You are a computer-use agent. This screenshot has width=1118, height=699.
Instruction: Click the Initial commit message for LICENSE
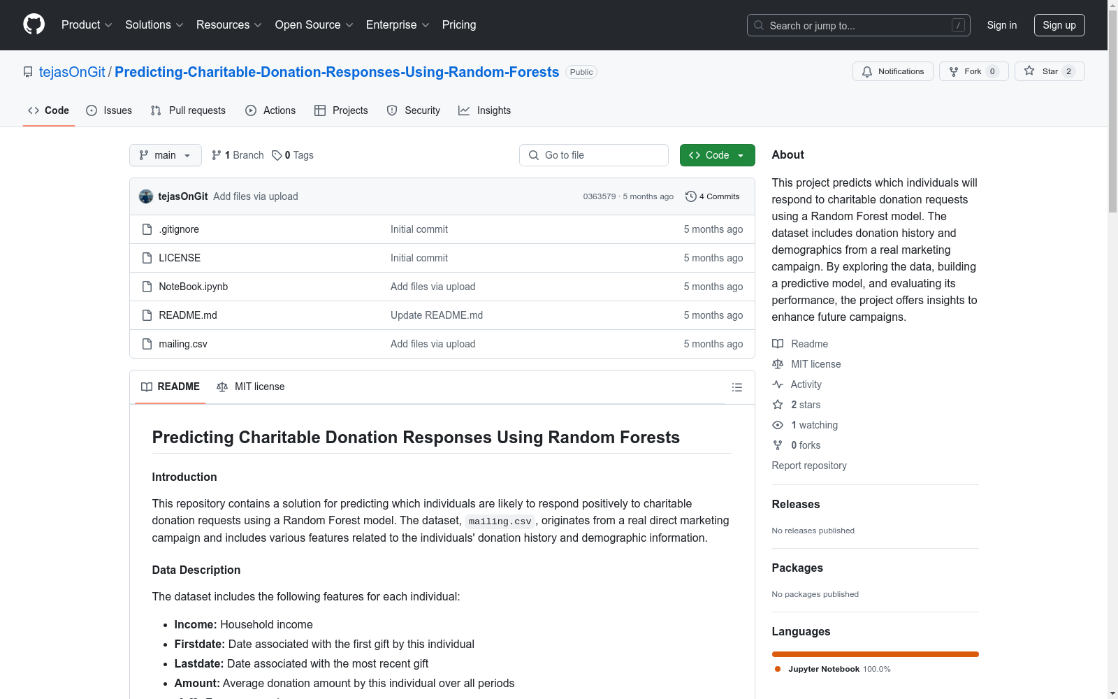(419, 258)
